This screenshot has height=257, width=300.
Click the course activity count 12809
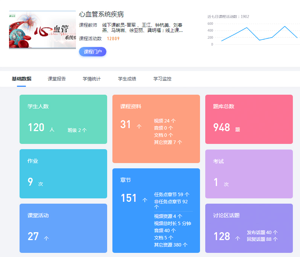click(113, 39)
